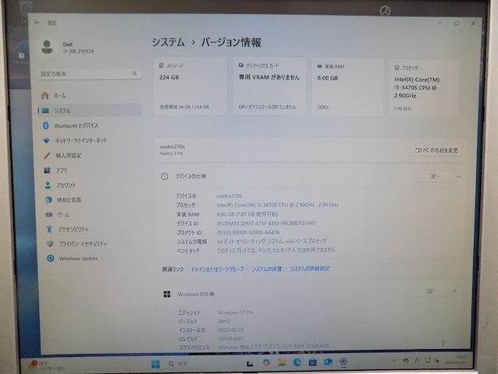Image resolution: width=498 pixels, height=374 pixels.
Task: Open システムの保護 link
Action: tap(267, 269)
